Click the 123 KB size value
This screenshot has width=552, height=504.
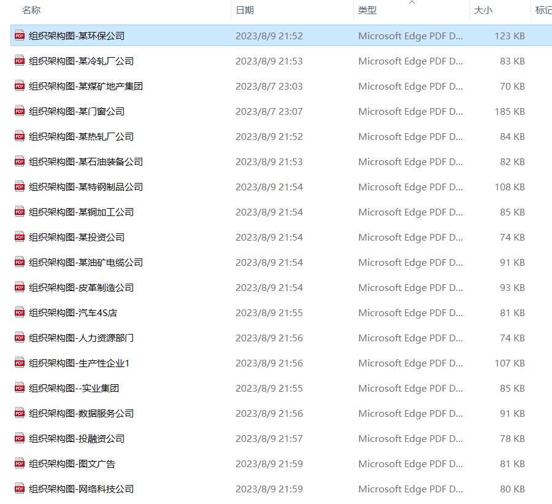pyautogui.click(x=510, y=36)
